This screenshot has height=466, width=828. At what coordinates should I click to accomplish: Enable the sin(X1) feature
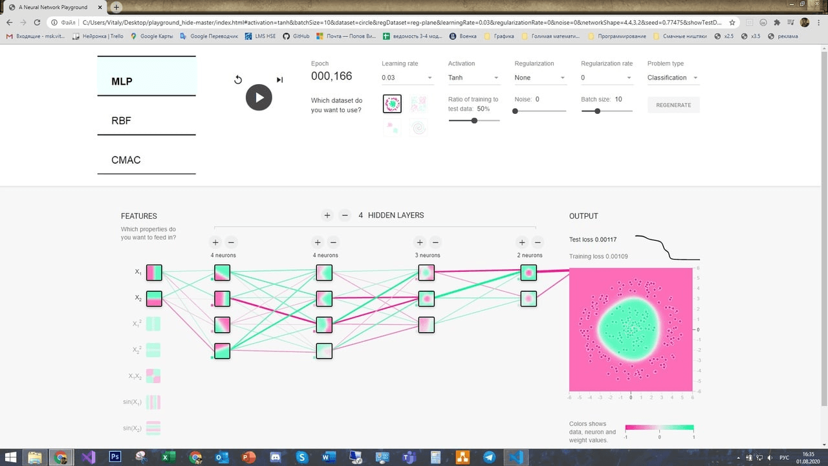pos(154,403)
